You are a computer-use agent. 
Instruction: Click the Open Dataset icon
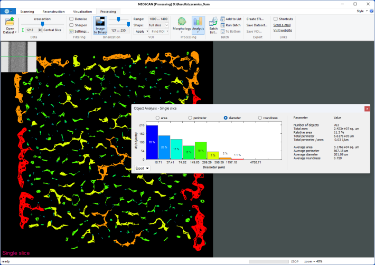[x=10, y=23]
